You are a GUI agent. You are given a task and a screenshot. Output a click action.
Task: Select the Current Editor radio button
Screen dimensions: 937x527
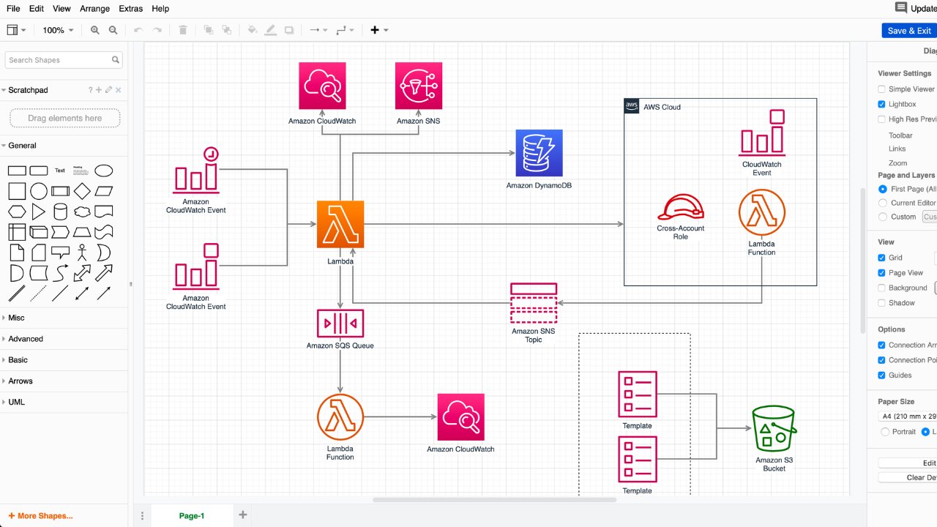883,203
